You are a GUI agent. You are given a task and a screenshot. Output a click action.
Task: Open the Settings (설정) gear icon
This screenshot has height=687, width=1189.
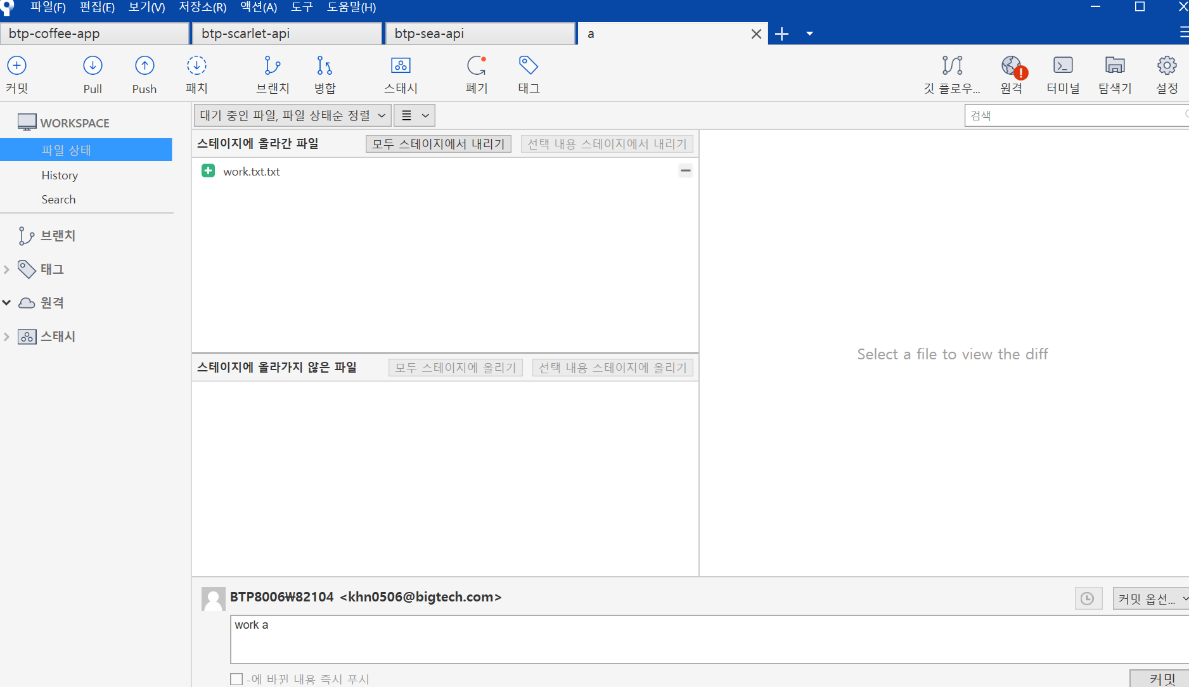pos(1167,74)
